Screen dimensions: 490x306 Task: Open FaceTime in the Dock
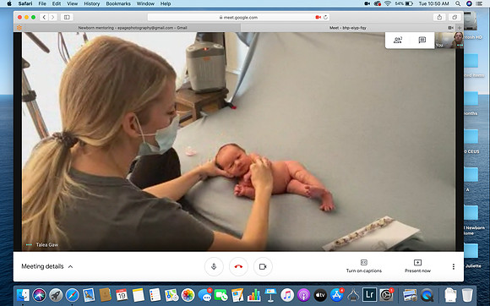click(221, 295)
